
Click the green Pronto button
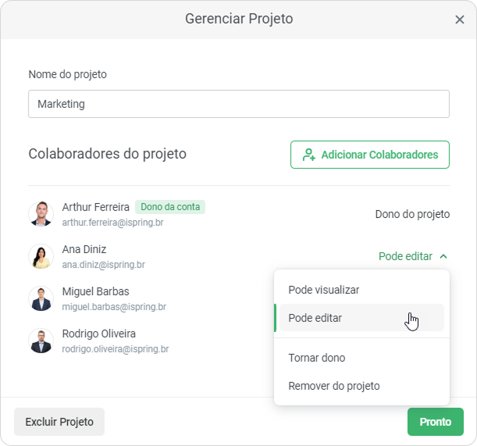point(436,422)
